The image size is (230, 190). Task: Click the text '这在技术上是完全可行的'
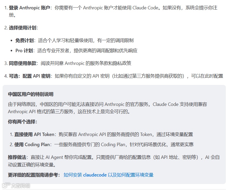(x=103, y=112)
